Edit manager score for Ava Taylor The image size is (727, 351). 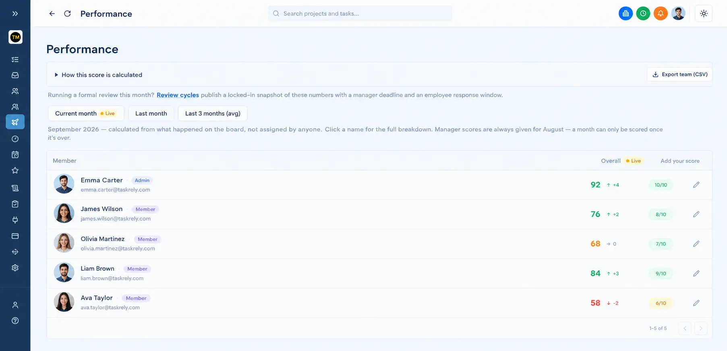[696, 303]
